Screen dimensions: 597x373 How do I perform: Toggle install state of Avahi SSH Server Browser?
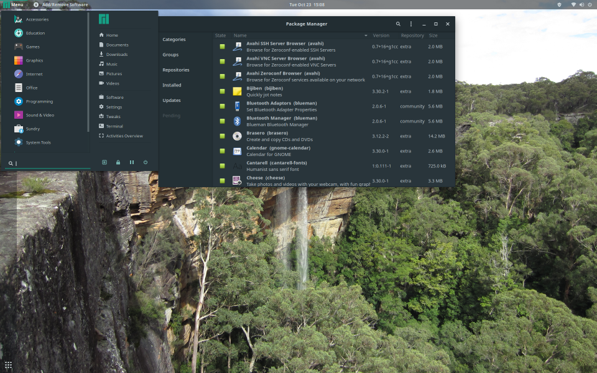click(x=222, y=47)
